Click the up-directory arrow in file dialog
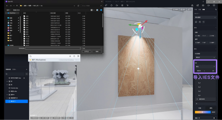 tap(17, 5)
